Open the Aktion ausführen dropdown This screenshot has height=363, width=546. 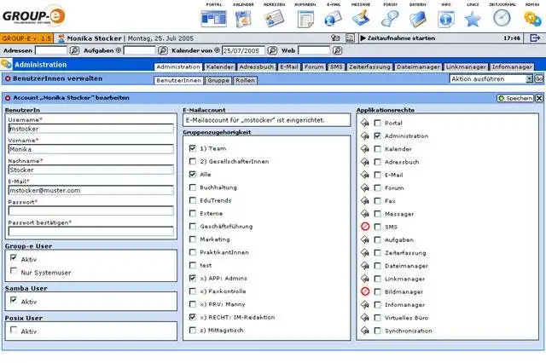coord(491,79)
